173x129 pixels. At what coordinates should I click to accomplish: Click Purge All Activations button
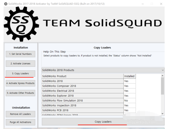tap(20, 122)
